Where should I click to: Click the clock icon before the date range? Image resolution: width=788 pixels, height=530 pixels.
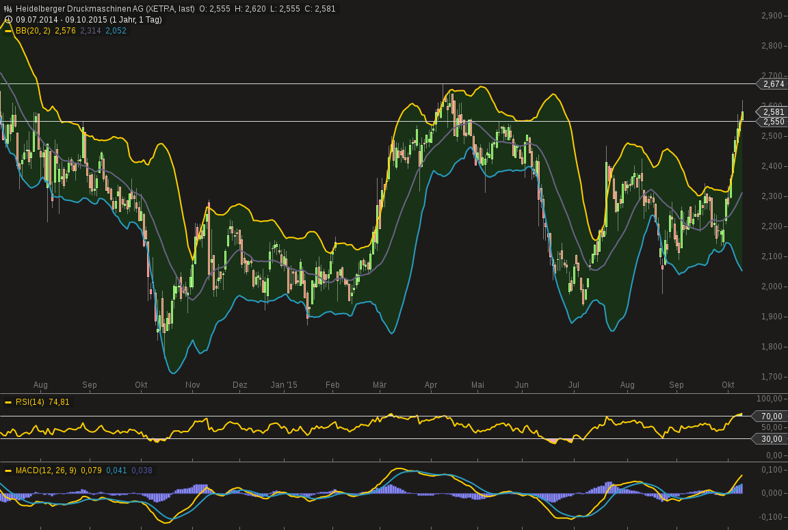(9, 20)
